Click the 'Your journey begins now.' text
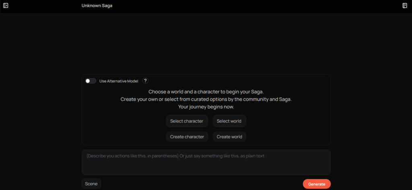The width and height of the screenshot is (412, 190). tap(206, 107)
